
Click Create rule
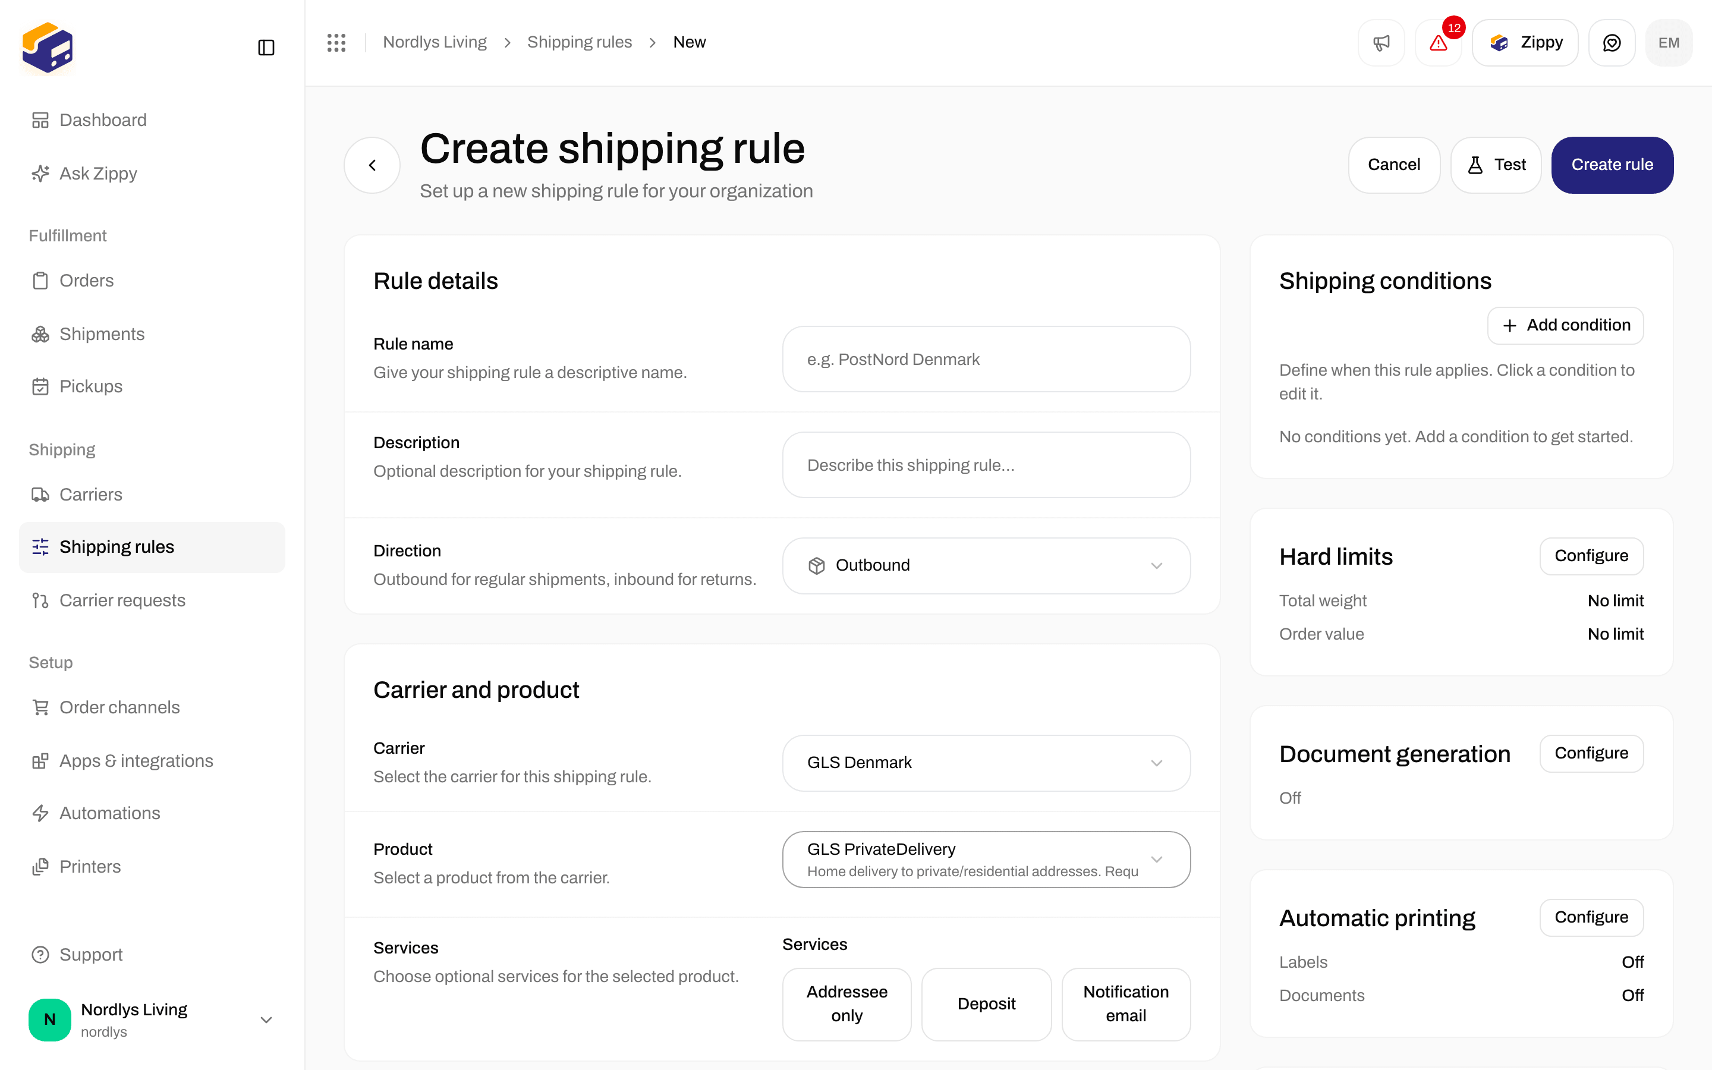pyautogui.click(x=1612, y=165)
